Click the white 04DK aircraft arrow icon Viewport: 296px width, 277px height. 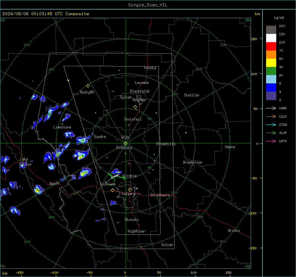(271, 108)
